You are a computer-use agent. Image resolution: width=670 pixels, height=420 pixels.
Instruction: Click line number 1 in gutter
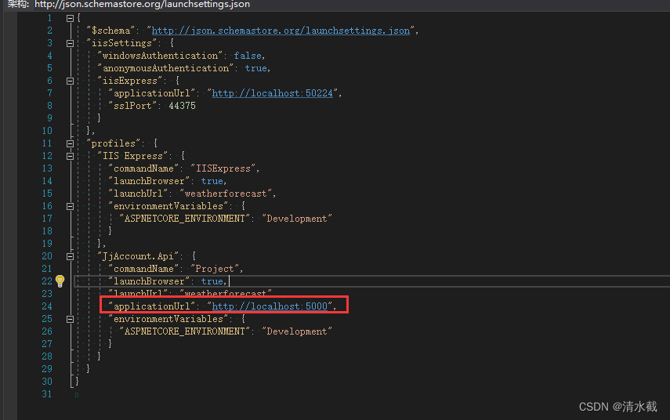pyautogui.click(x=49, y=18)
